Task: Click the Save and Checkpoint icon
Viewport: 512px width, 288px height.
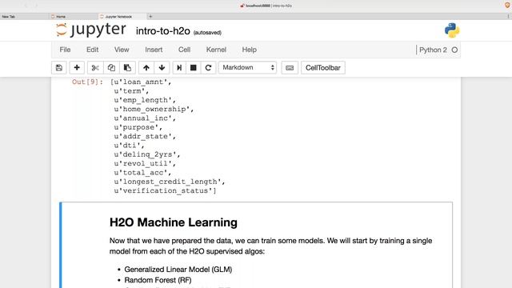Action: [59, 67]
